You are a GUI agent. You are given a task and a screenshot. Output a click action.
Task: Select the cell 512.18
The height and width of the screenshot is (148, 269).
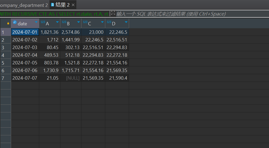(x=71, y=55)
